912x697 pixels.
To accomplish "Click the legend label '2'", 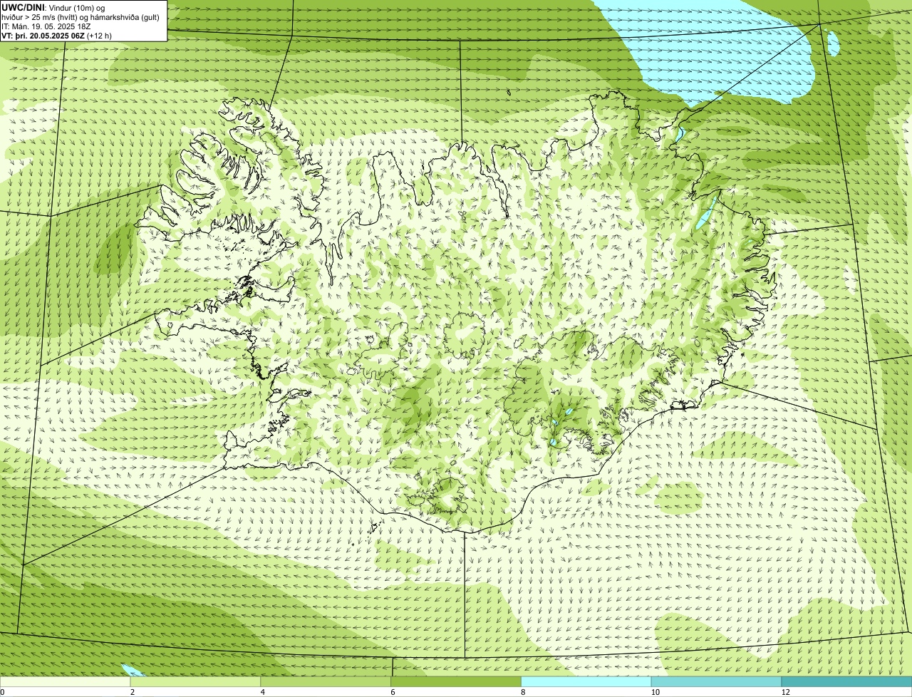I will click(x=133, y=692).
